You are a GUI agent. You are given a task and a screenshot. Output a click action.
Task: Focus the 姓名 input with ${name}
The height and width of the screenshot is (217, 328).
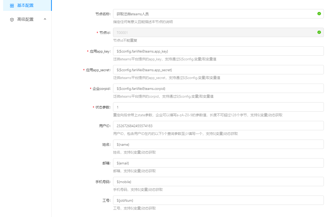[218, 144]
